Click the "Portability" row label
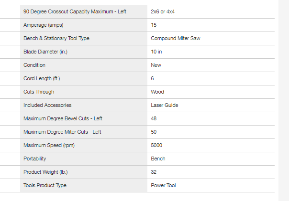The image size is (289, 201). pos(35,159)
